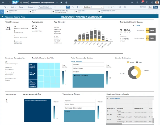Mark the story as favorite with star

pyautogui.click(x=61, y=2)
